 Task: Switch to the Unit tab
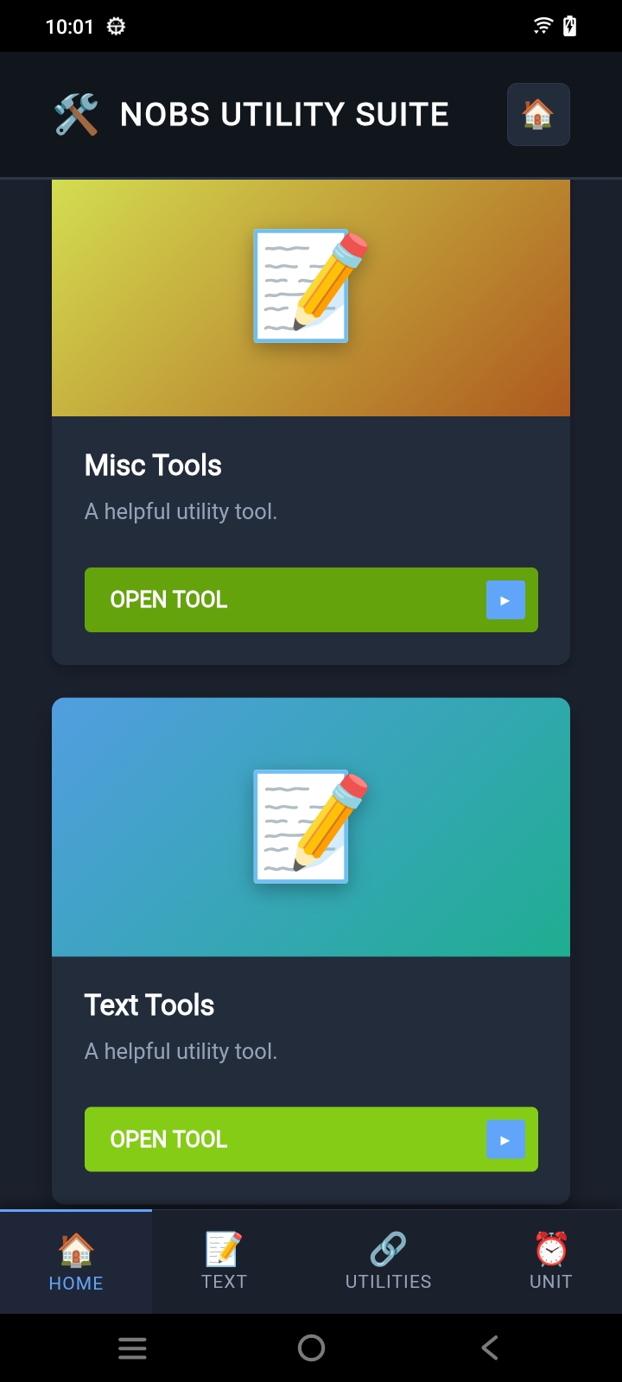[550, 1262]
